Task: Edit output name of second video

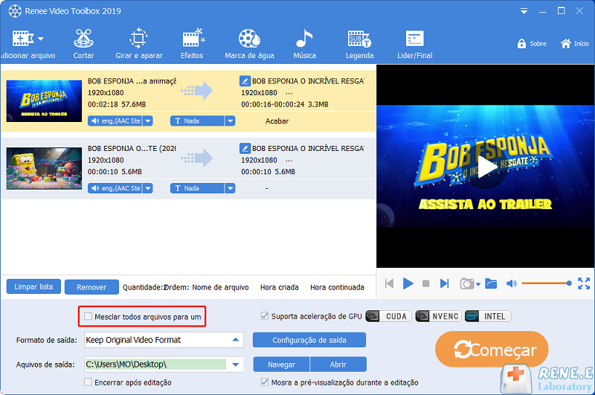Action: coord(245,148)
